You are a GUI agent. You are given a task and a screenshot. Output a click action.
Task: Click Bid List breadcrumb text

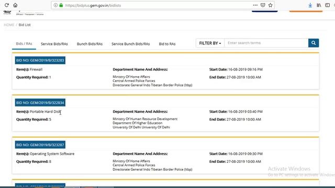pos(25,25)
